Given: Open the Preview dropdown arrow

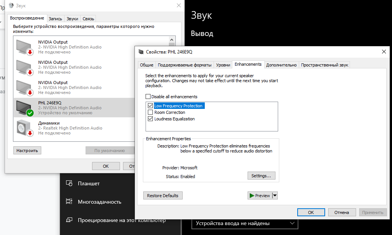Looking at the screenshot, I should pos(275,196).
